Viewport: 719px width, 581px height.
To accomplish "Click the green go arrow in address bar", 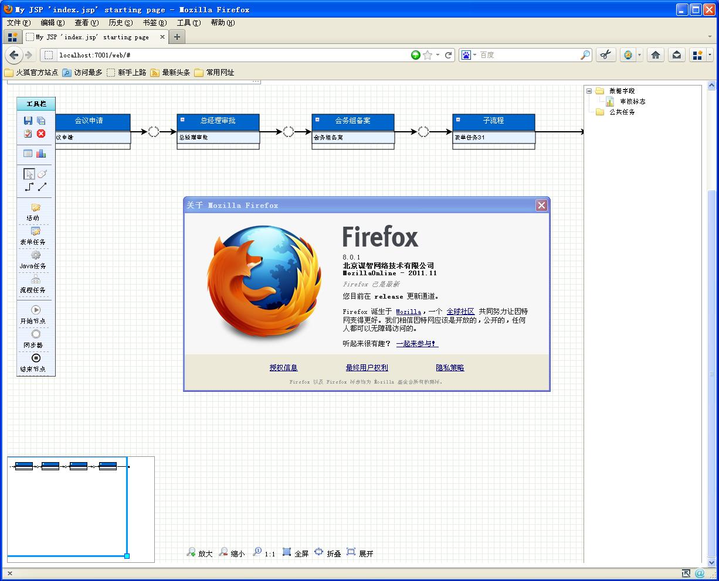I will click(415, 55).
